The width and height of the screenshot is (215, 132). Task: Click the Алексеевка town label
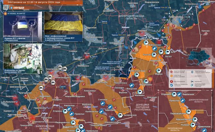90,91
